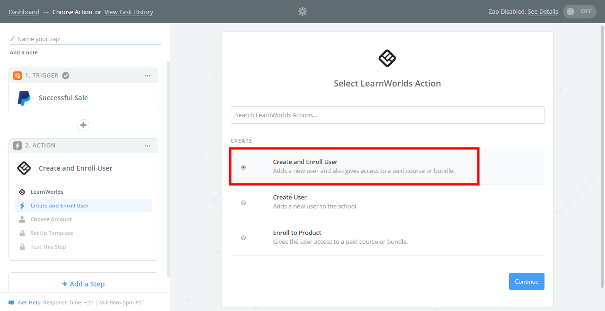605x311 pixels.
Task: Click the person icon beside Choose Account
Action: (x=22, y=219)
